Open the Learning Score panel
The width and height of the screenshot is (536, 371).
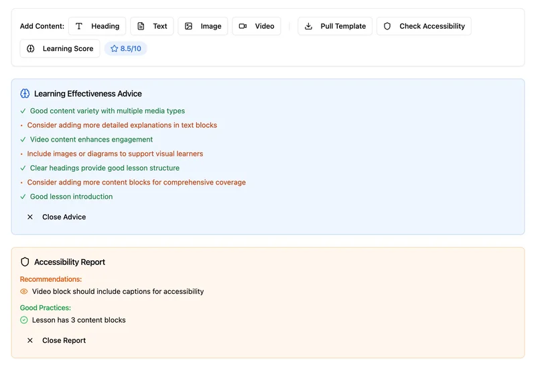pos(60,48)
